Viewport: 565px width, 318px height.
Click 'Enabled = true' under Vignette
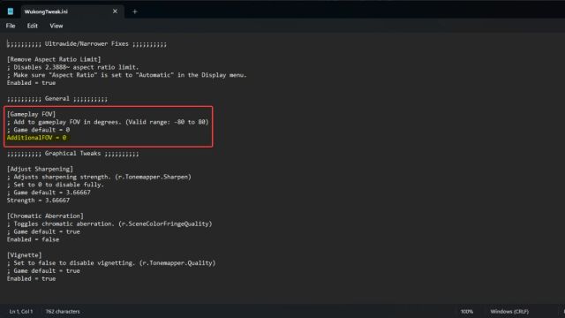click(32, 279)
